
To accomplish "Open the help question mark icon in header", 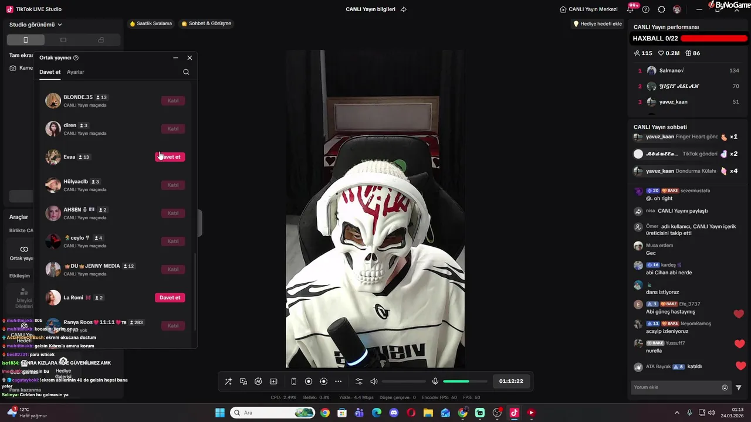I will click(646, 9).
